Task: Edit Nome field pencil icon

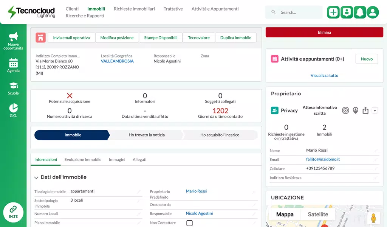Action: (x=376, y=151)
